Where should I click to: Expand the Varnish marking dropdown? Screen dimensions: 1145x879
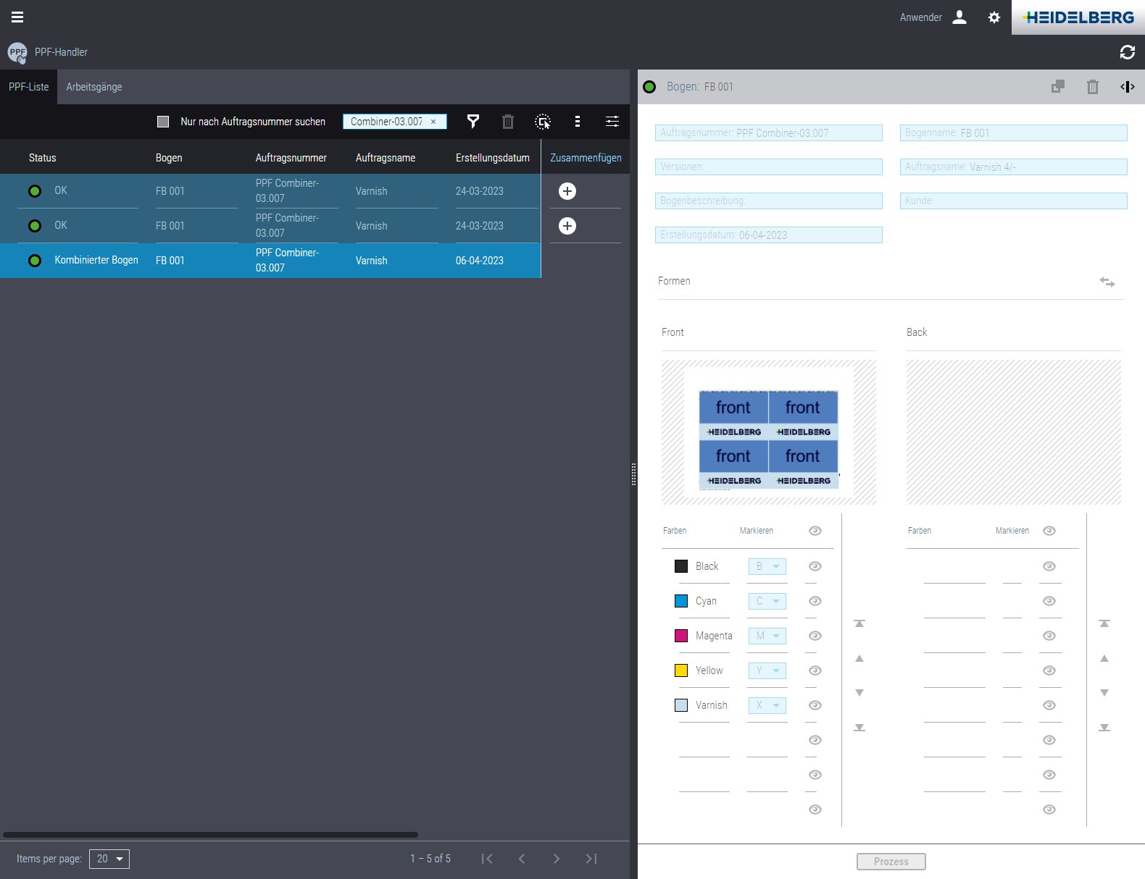pos(767,705)
